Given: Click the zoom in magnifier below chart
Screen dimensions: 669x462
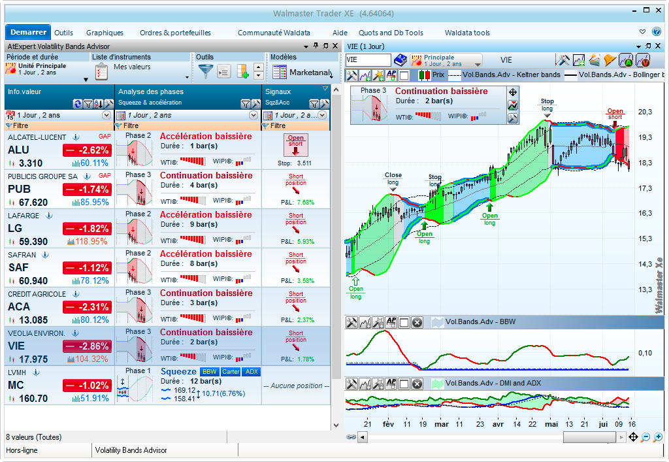Looking at the screenshot, I should coord(658,437).
